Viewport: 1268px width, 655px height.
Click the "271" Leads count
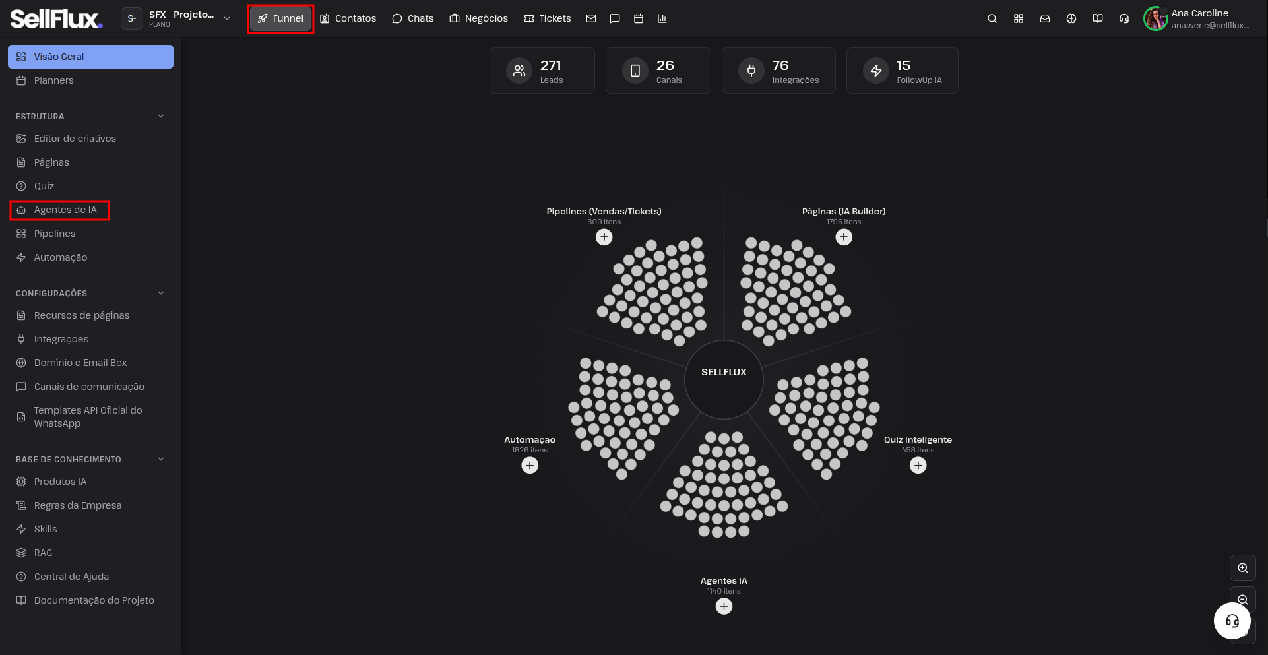click(551, 65)
